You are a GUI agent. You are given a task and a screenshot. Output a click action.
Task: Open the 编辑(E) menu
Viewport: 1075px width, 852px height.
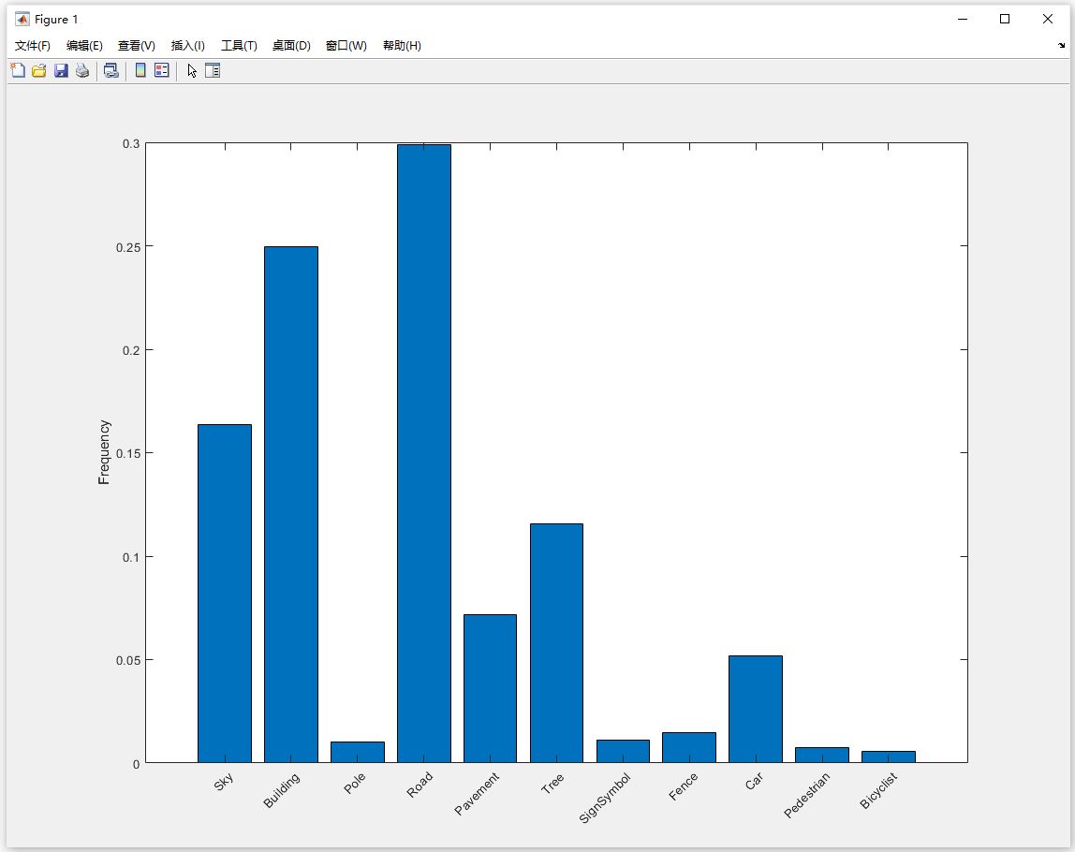pyautogui.click(x=84, y=45)
